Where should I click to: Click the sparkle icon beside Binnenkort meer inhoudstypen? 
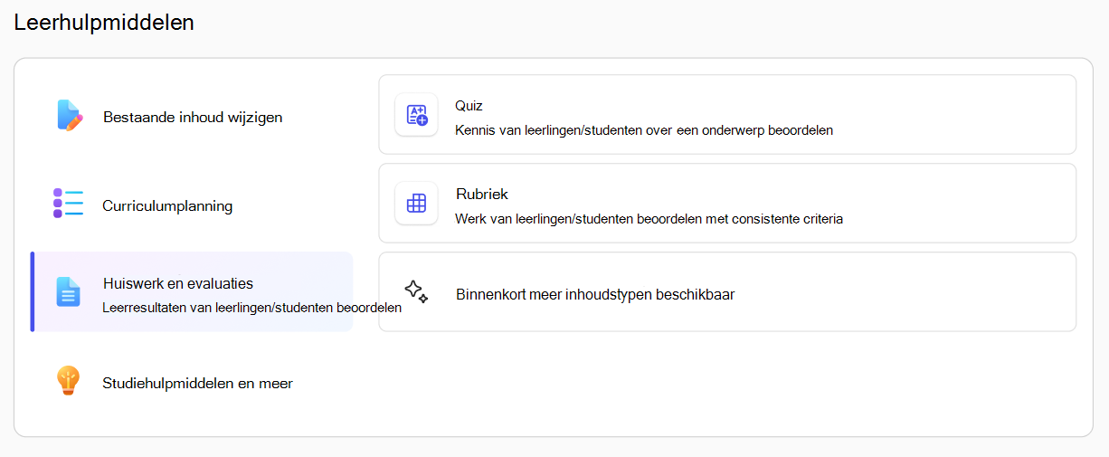pyautogui.click(x=416, y=291)
